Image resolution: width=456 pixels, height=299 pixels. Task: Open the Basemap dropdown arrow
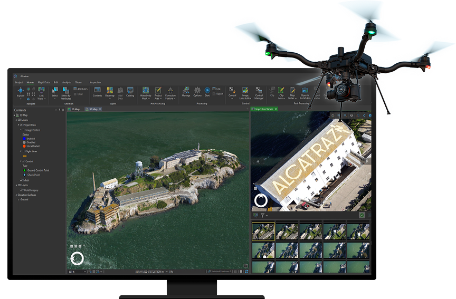110,99
